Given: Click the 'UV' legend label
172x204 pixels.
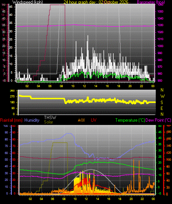Looking at the screenshot, I should (x=93, y=120).
